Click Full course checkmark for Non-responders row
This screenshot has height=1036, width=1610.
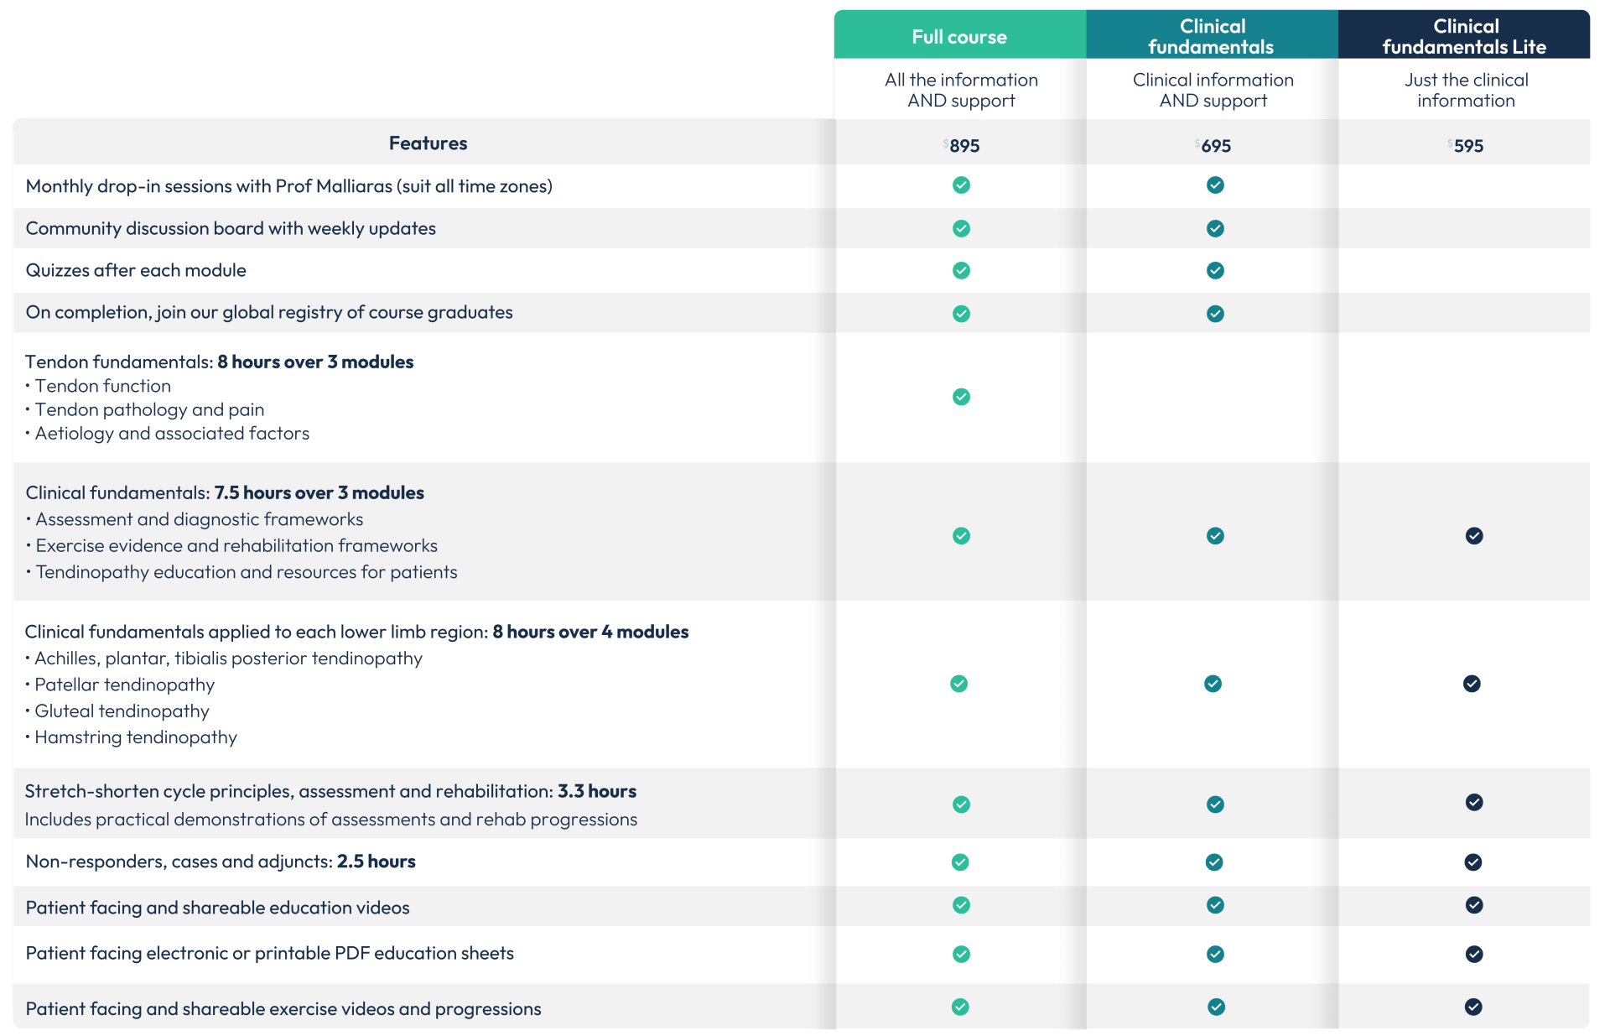click(x=960, y=862)
